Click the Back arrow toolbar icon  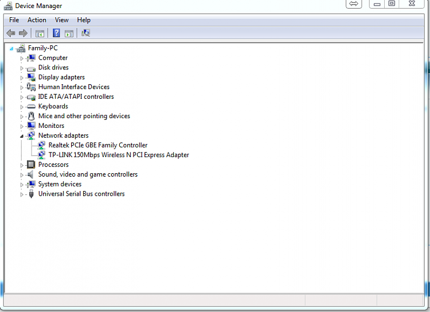pyautogui.click(x=11, y=33)
